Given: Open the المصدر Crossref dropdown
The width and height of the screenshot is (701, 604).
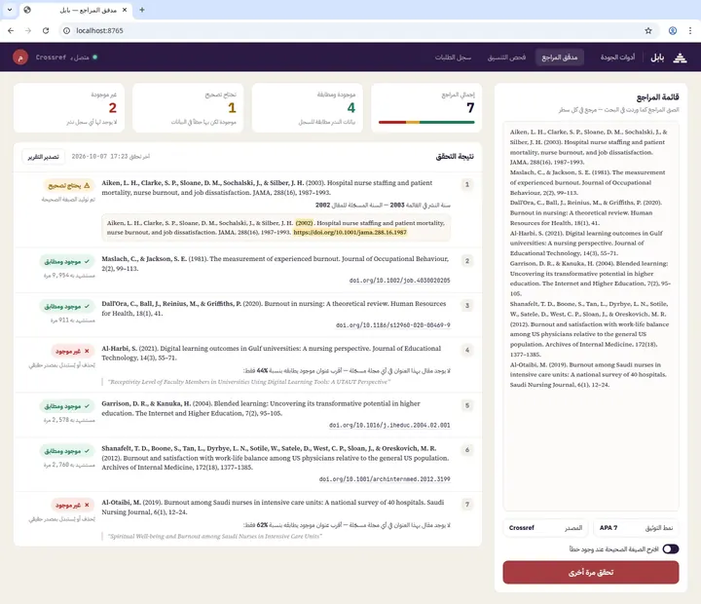Looking at the screenshot, I should pyautogui.click(x=545, y=528).
